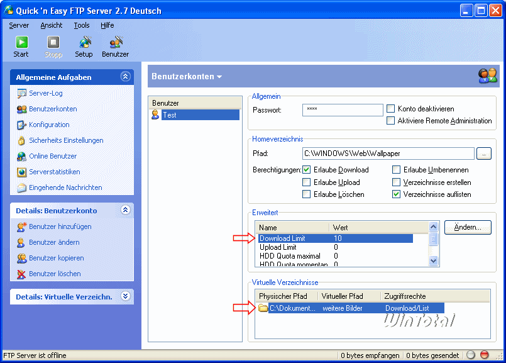
Task: Click the Server-Log icon in sidebar
Action: (21, 93)
